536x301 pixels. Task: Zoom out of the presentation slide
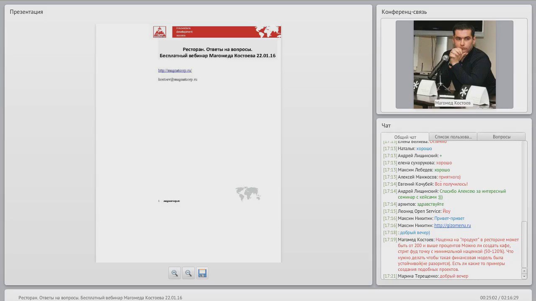tap(188, 273)
